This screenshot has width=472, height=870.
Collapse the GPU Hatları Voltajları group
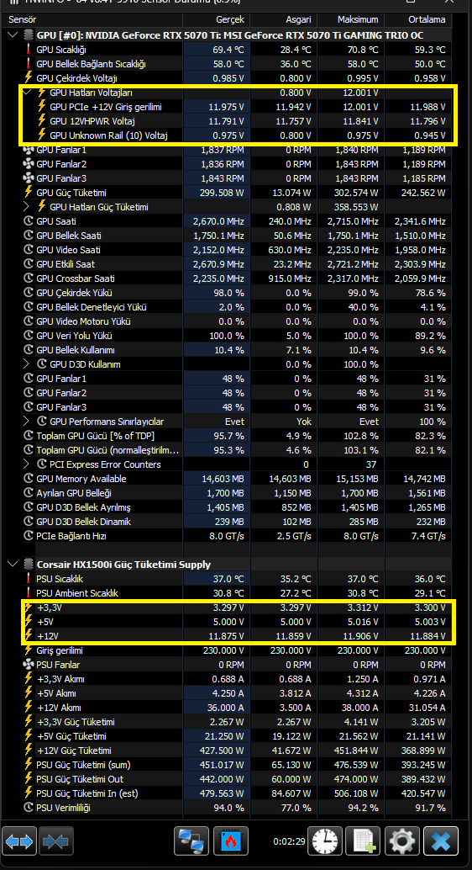27,93
